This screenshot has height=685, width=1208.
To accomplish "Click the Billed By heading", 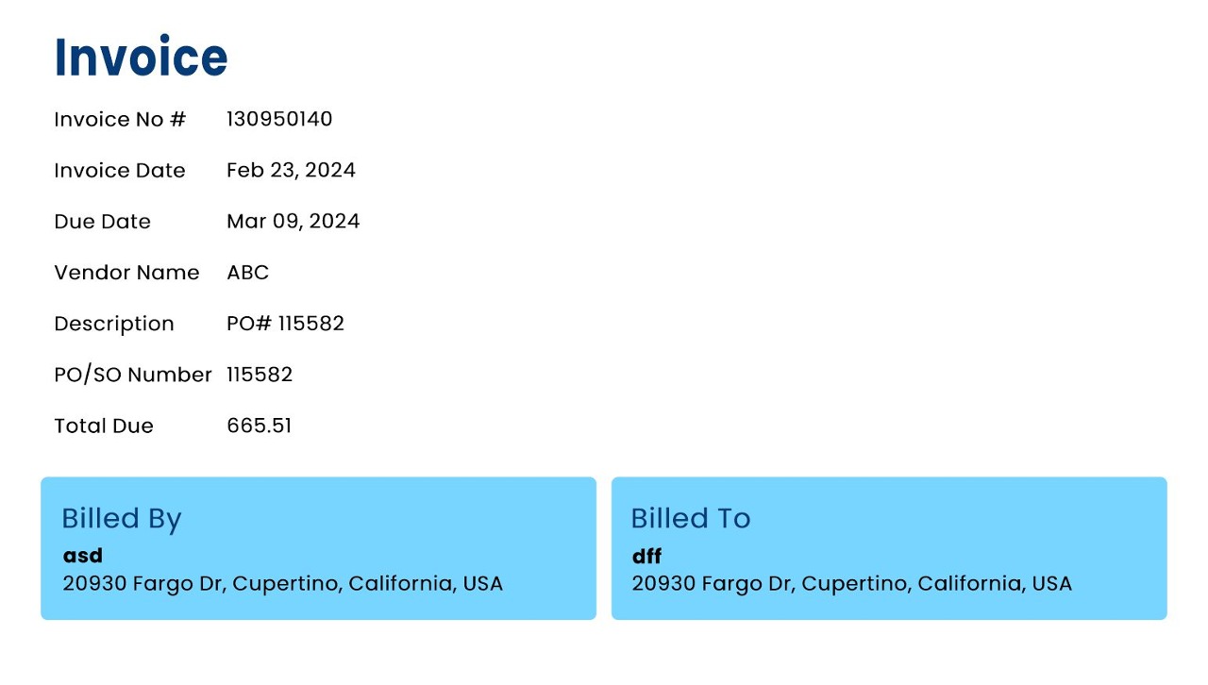I will [121, 518].
